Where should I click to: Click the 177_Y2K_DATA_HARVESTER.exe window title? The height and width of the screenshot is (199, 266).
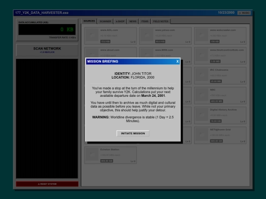(x=42, y=13)
